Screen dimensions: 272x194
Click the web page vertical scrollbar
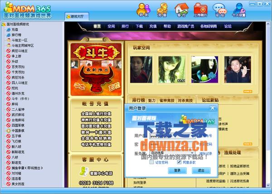tap(267, 104)
